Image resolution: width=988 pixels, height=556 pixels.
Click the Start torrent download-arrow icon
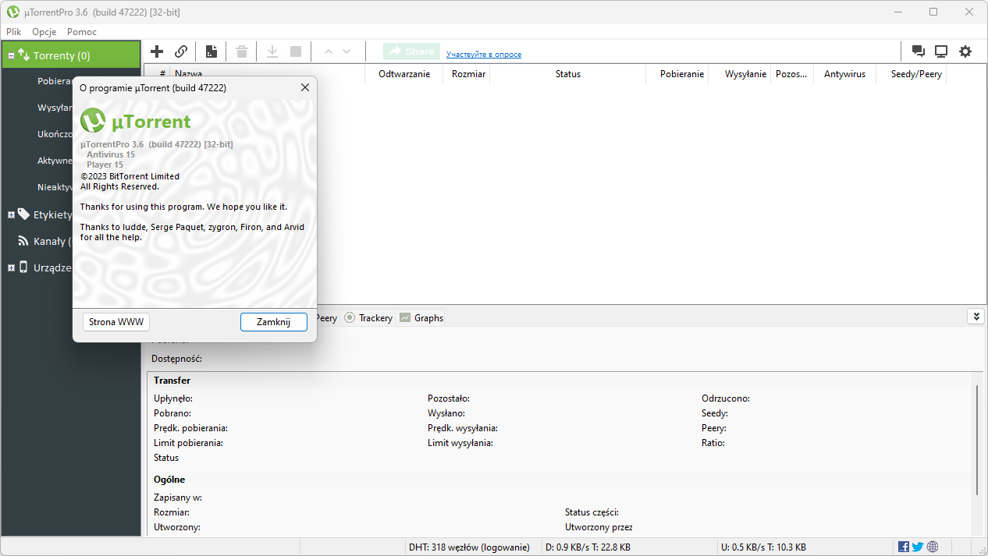pos(272,51)
